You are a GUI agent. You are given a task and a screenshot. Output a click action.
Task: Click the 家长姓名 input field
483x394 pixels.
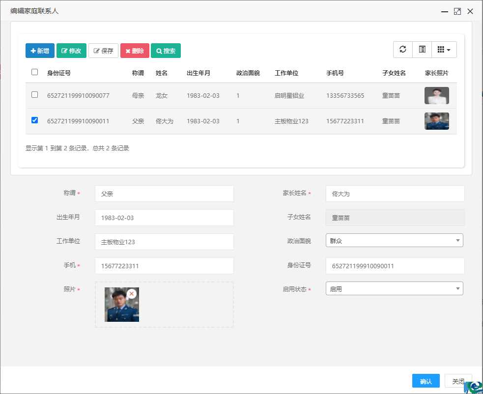click(395, 194)
